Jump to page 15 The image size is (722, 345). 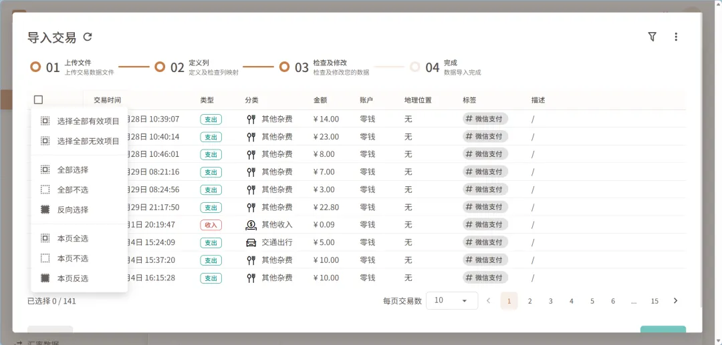tap(654, 301)
